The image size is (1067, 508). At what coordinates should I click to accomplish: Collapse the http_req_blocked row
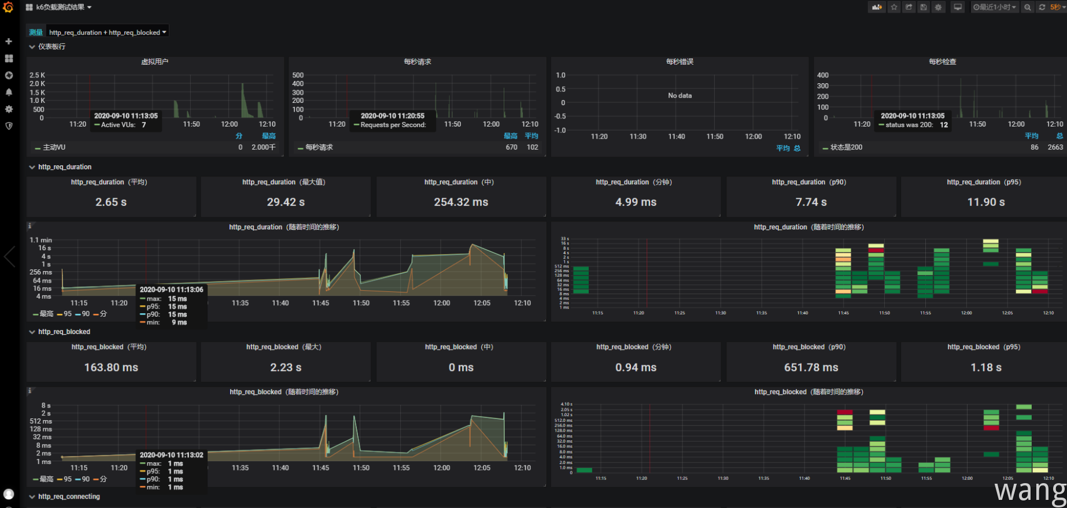pos(64,332)
